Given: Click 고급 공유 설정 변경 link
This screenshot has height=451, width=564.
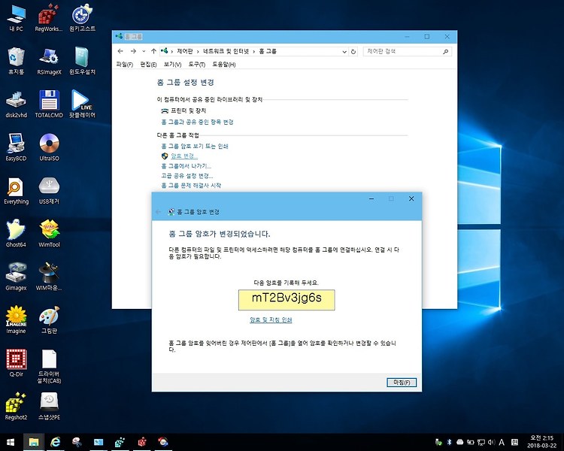Looking at the screenshot, I should (187, 176).
